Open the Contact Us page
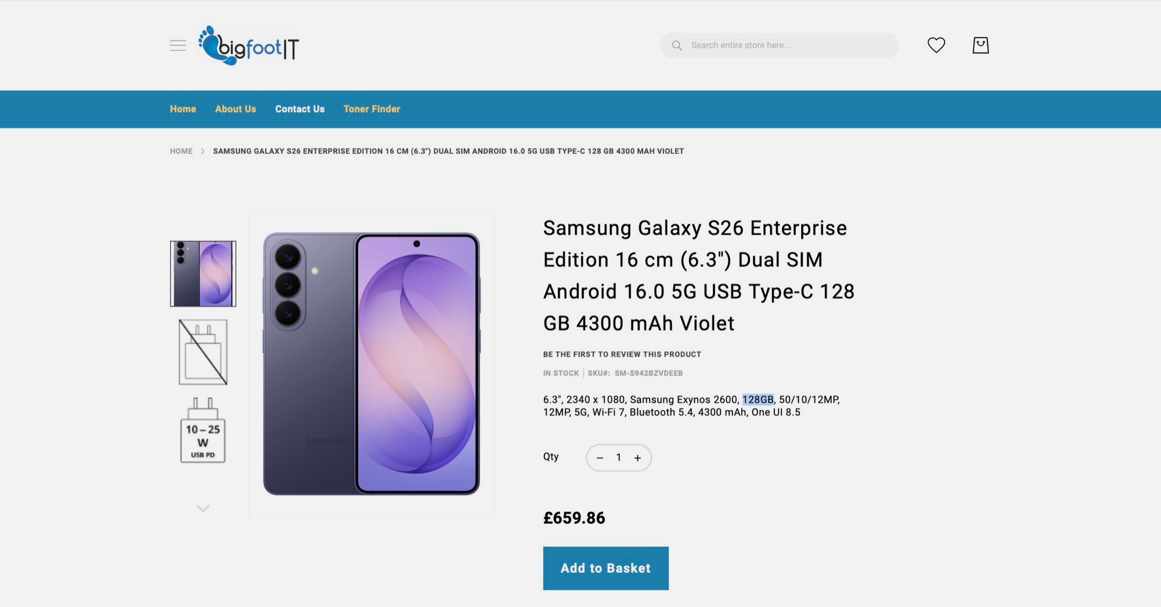 (300, 109)
